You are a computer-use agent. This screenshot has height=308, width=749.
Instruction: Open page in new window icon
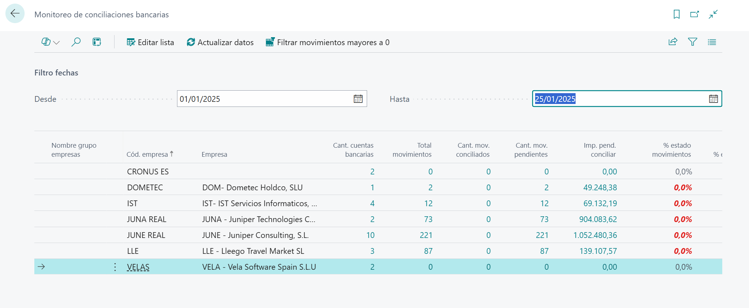tap(694, 14)
